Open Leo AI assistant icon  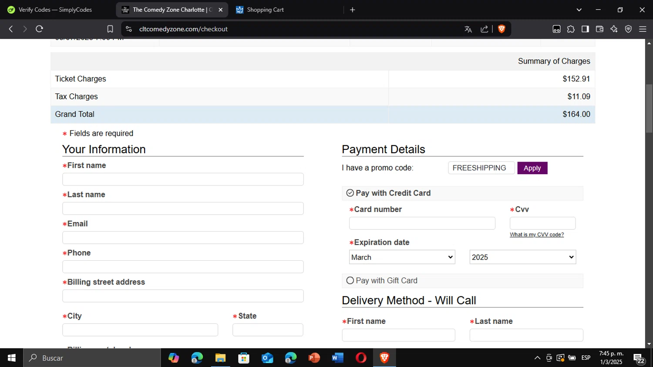click(x=614, y=29)
